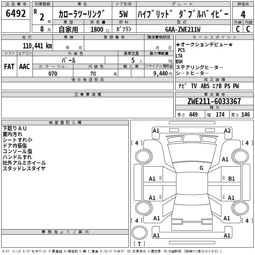The height and width of the screenshot is (255, 255).
Task: Select inspector note コンソール傷
Action: [x=18, y=151]
